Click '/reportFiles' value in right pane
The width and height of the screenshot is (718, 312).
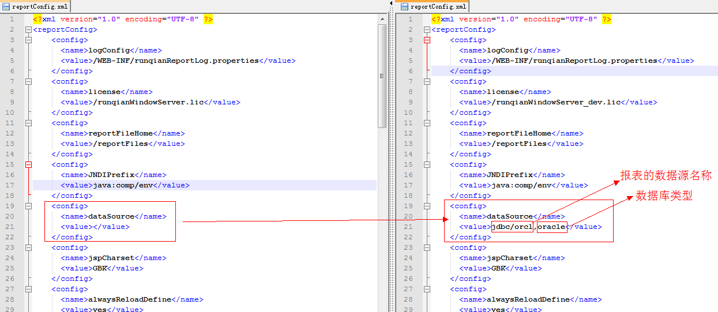[x=519, y=144]
